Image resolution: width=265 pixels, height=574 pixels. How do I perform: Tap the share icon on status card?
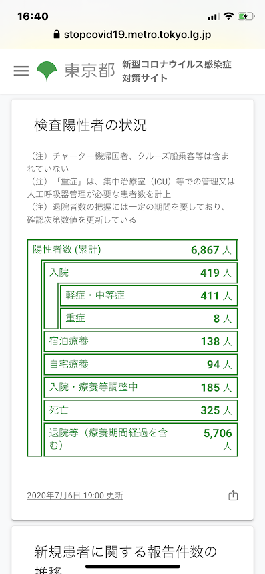pyautogui.click(x=233, y=496)
